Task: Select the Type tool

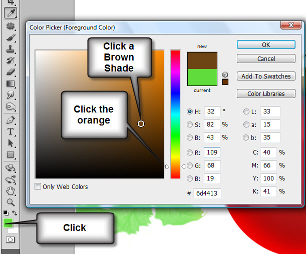Action: click(x=11, y=131)
